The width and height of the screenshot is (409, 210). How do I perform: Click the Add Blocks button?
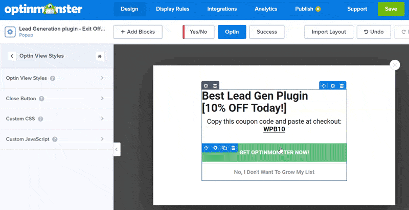tap(138, 32)
